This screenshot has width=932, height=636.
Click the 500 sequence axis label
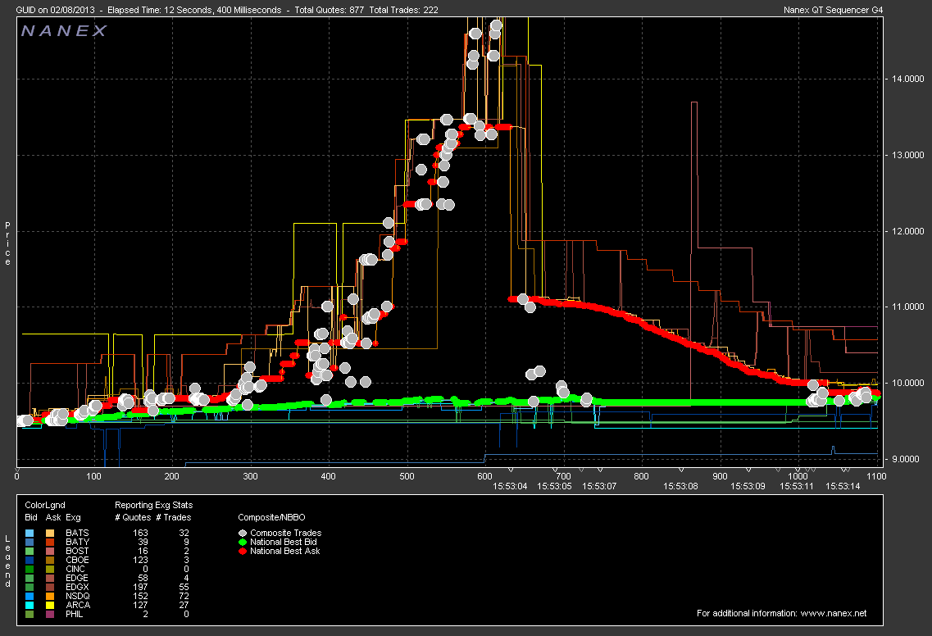[x=407, y=476]
